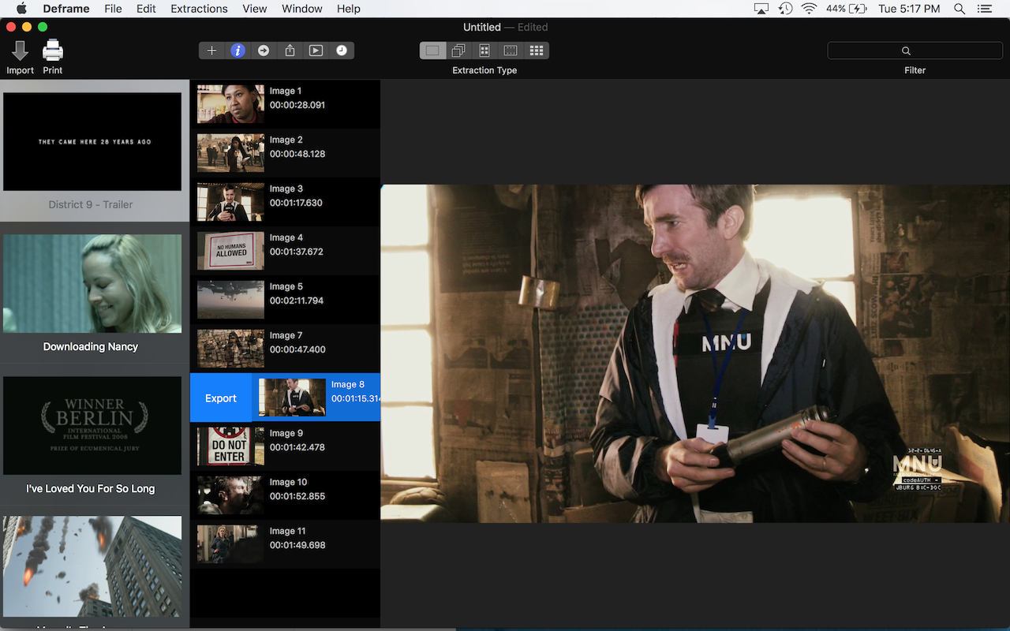The height and width of the screenshot is (631, 1010).
Task: Open Notification Center list icon
Action: [984, 9]
